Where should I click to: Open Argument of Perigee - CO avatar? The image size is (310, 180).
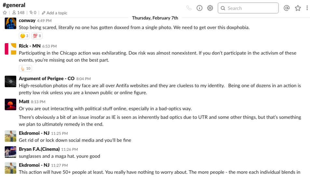click(x=10, y=81)
